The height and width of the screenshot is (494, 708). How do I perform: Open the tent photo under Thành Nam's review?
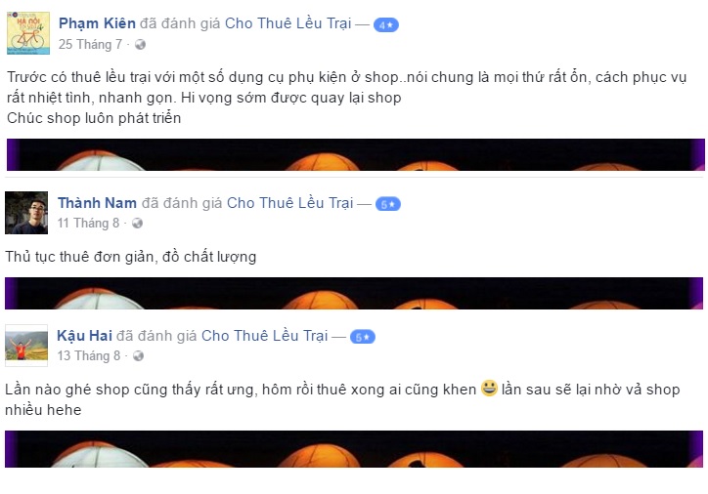pos(354,294)
